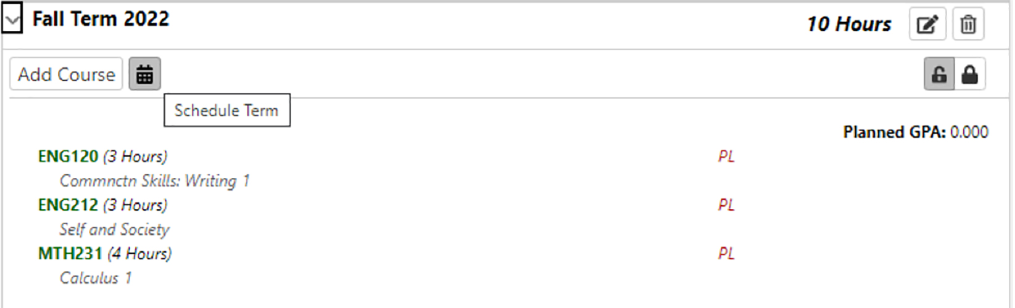Open Schedule Term calendar icon

[x=144, y=75]
